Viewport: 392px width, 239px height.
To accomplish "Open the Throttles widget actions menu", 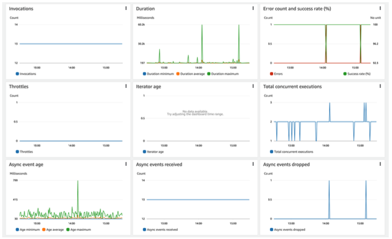I will point(126,86).
